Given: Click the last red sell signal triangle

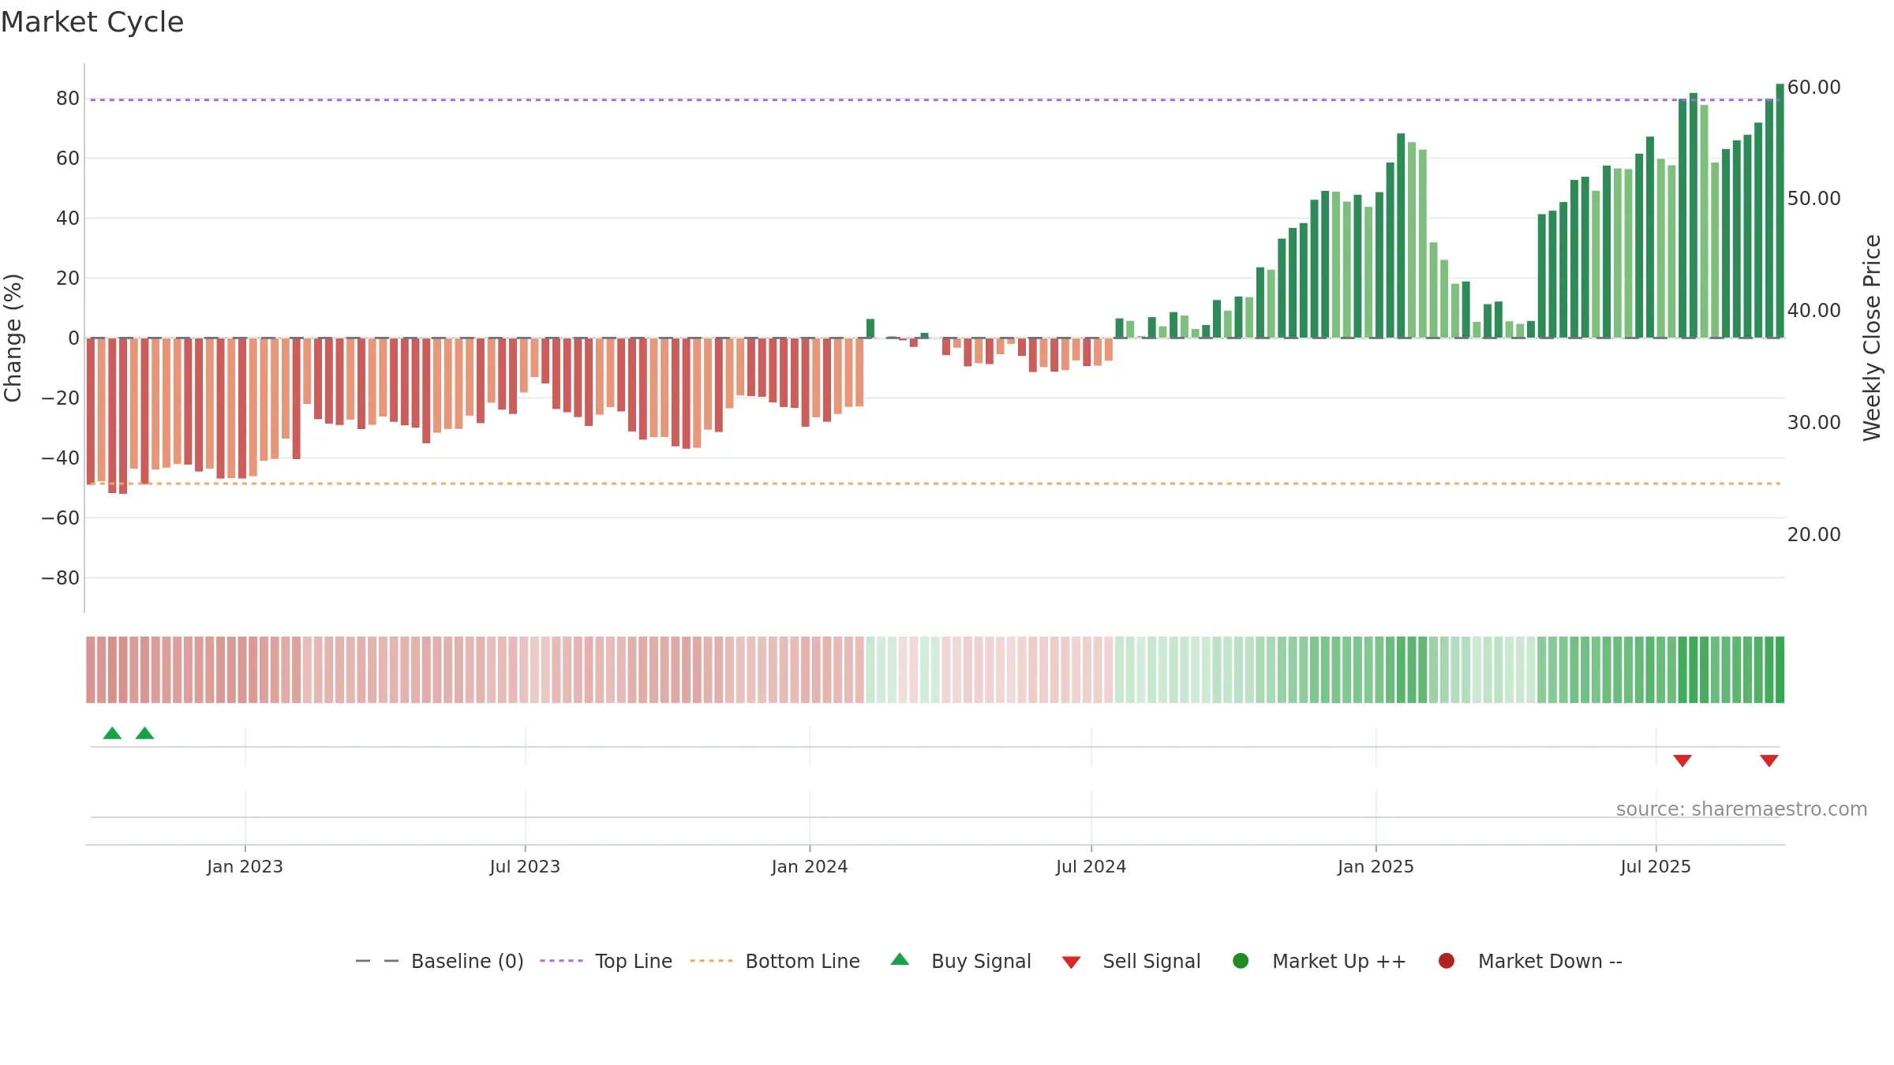Looking at the screenshot, I should [x=1769, y=760].
